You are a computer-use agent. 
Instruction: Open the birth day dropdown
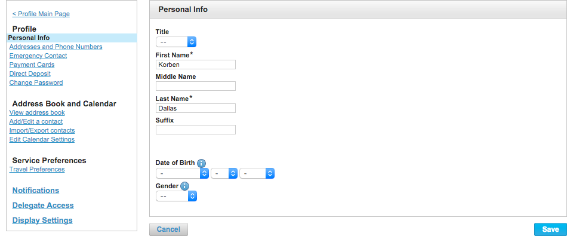(224, 173)
